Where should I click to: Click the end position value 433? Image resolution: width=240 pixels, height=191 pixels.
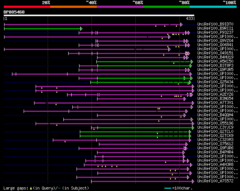189,18
